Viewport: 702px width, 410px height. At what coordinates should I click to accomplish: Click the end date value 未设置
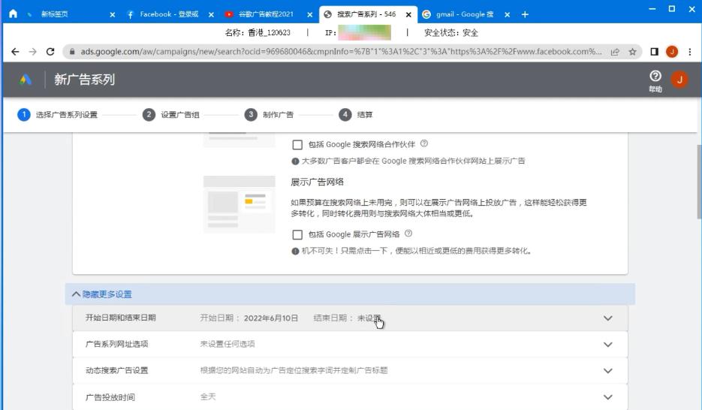[x=369, y=318]
